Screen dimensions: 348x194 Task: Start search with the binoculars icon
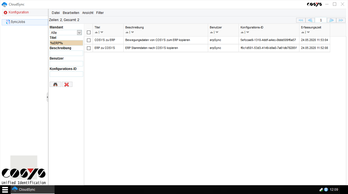[x=55, y=84]
